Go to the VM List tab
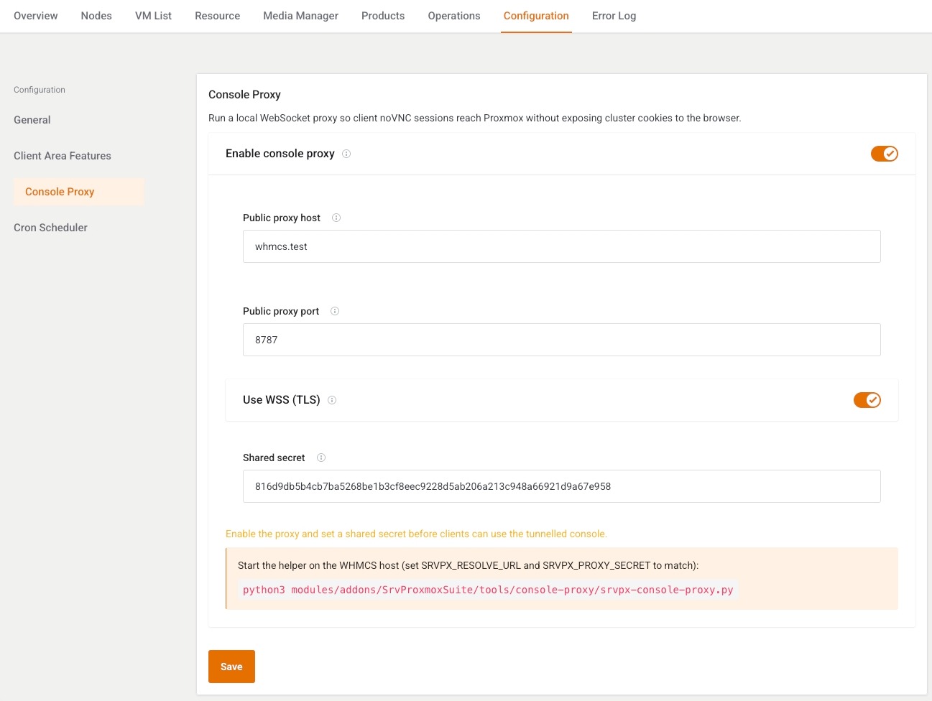The height and width of the screenshot is (701, 932). tap(153, 16)
